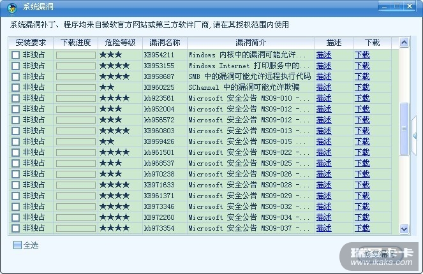Open 描述 link for KB958687
This screenshot has height=274, width=423.
[323, 76]
